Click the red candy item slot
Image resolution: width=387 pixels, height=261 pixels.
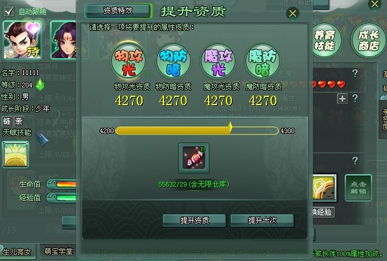194,158
